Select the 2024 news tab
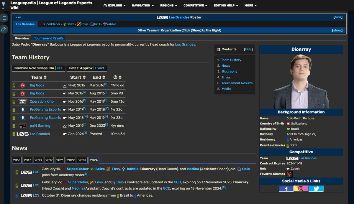354x204 pixels. coord(94,160)
